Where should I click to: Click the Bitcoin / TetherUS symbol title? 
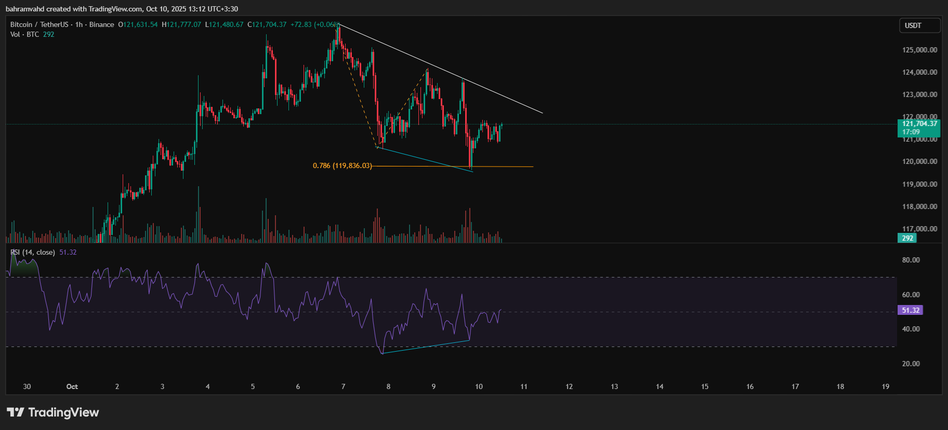39,24
